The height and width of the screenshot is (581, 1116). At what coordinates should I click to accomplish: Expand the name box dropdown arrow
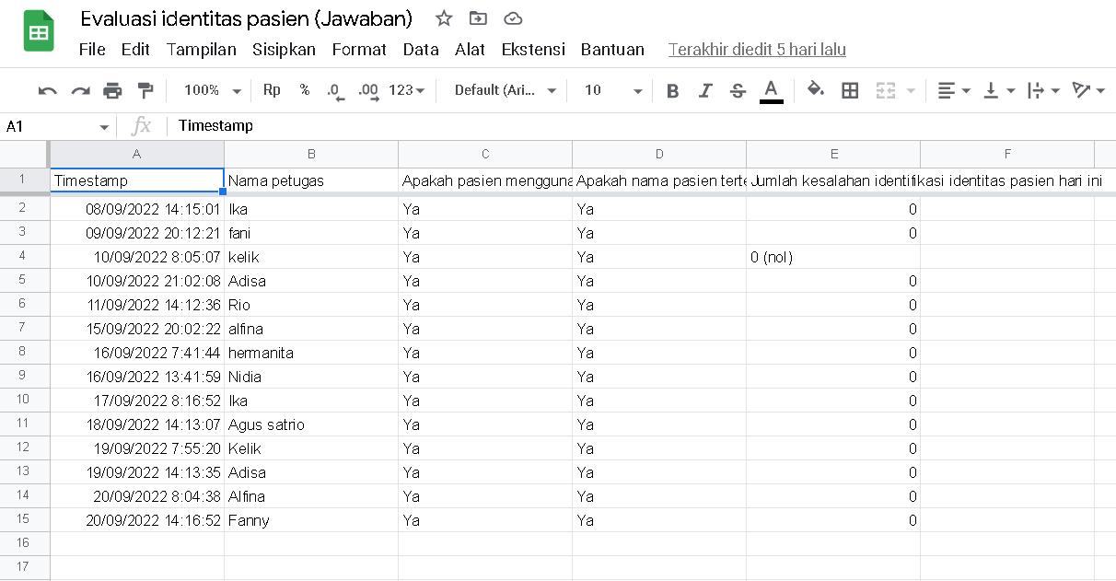(104, 127)
